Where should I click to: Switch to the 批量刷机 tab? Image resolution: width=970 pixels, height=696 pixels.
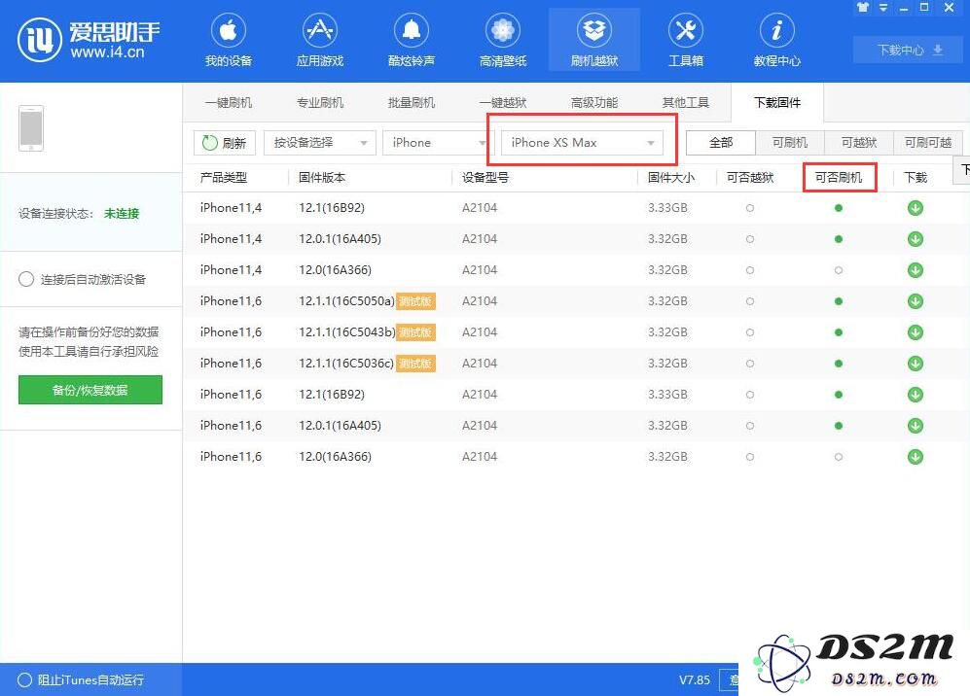(x=412, y=103)
